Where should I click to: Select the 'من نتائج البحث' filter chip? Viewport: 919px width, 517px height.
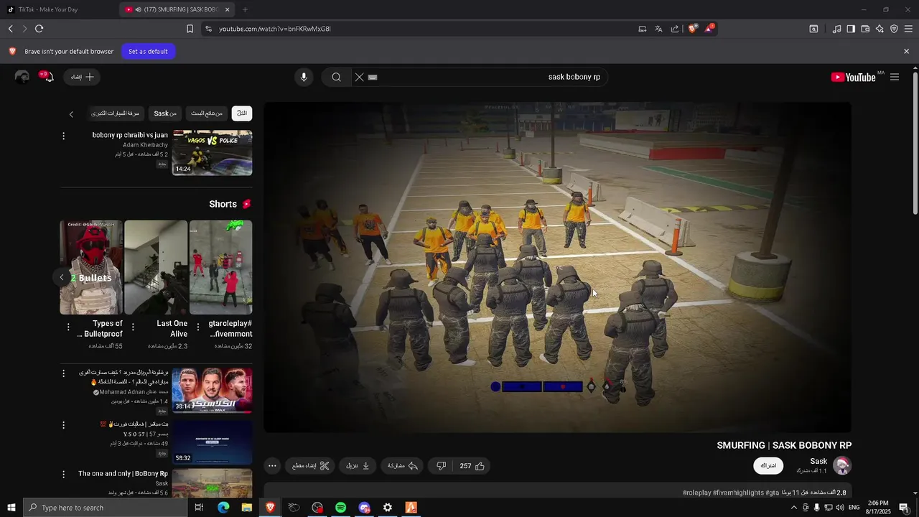click(207, 113)
